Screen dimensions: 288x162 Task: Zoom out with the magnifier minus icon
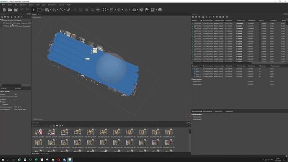pyautogui.click(x=92, y=10)
